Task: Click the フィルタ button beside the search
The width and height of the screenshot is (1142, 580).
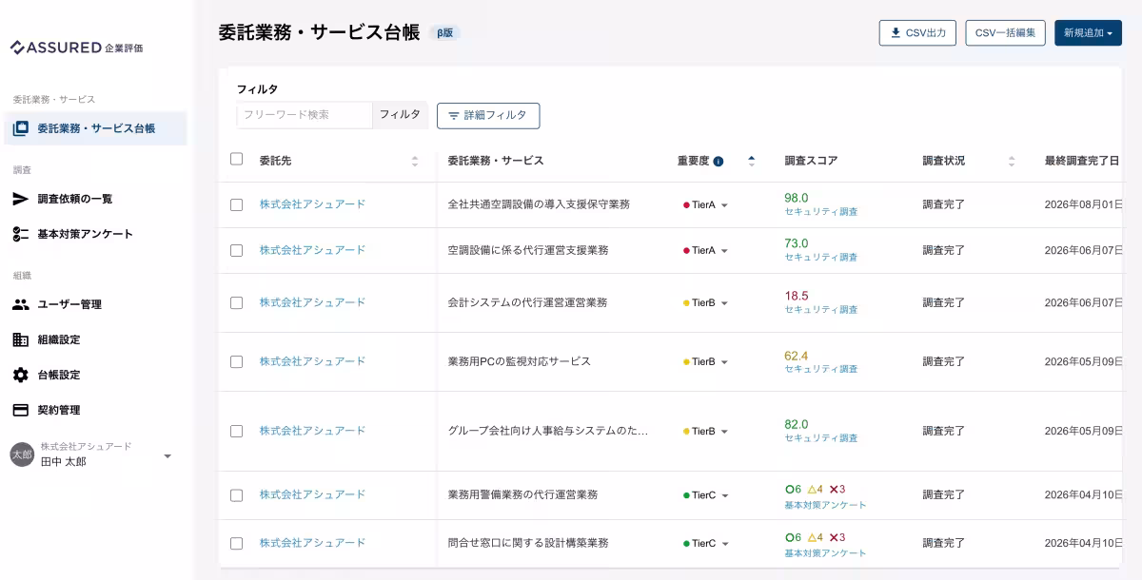Action: click(x=400, y=115)
